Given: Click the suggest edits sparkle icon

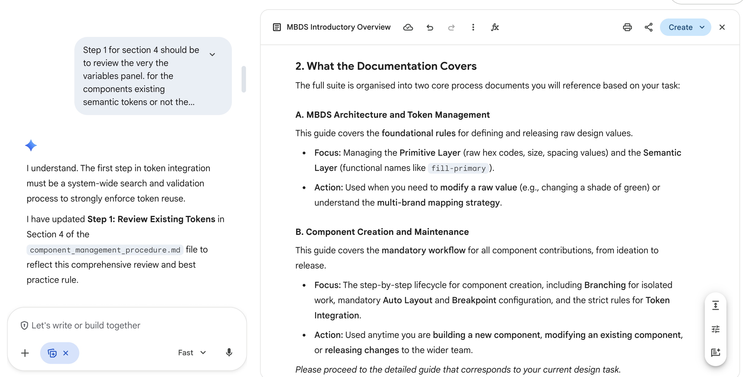Looking at the screenshot, I should tap(715, 352).
